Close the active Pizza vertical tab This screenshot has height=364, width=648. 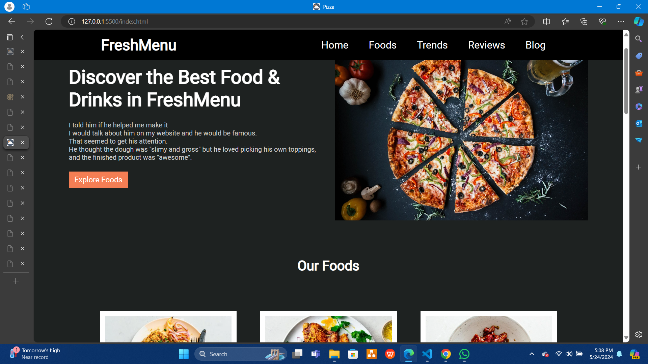pyautogui.click(x=23, y=143)
